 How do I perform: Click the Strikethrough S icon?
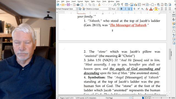[x=134, y=9]
